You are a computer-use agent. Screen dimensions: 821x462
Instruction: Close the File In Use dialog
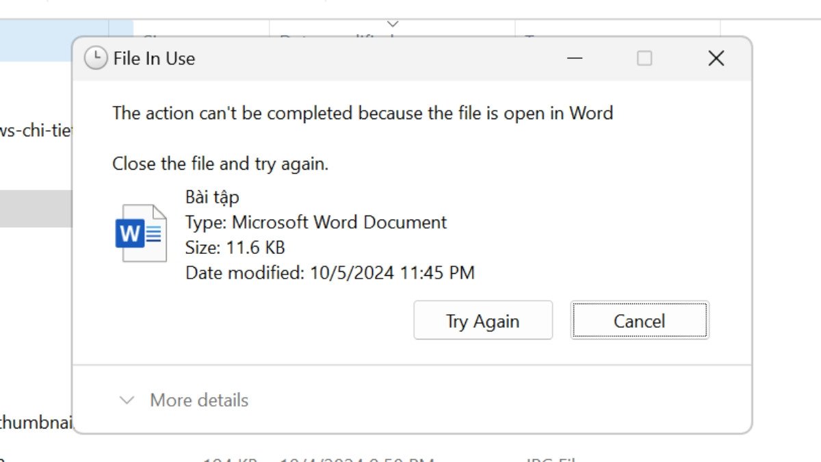tap(716, 59)
